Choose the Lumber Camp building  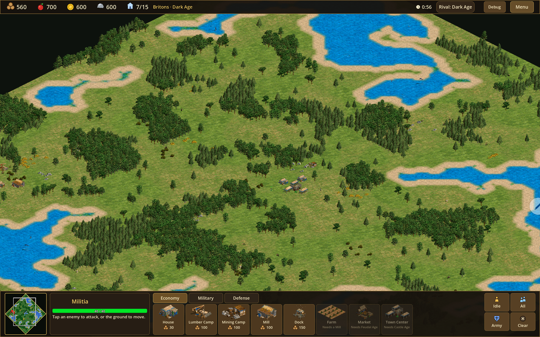point(201,319)
